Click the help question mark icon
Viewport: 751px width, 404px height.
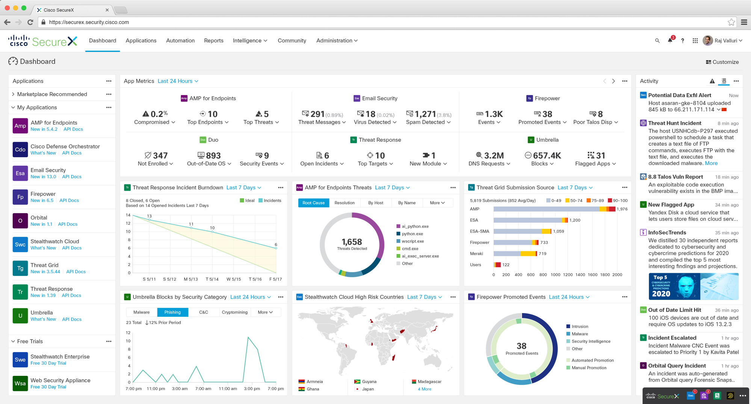(683, 41)
